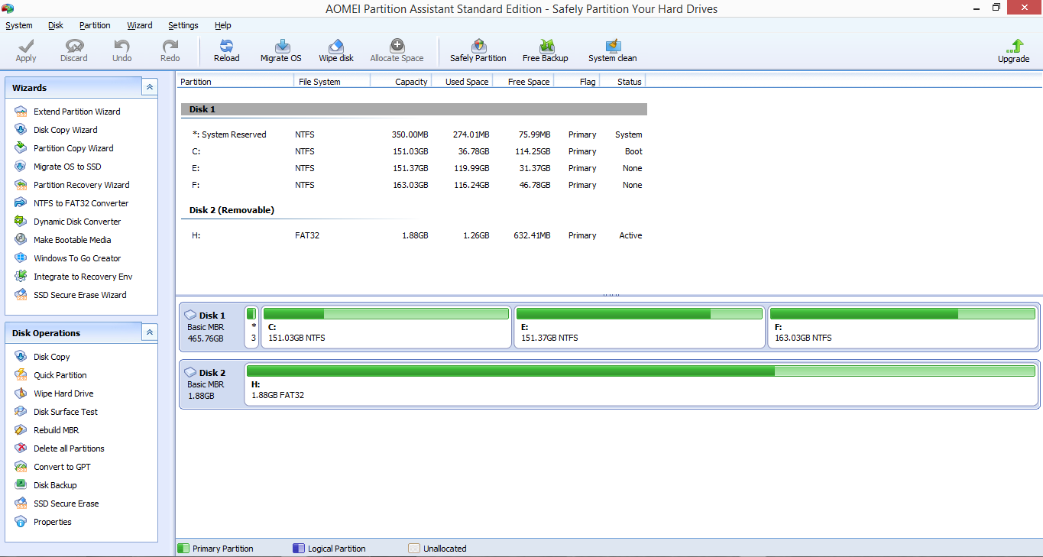Open the Disk menu
The height and width of the screenshot is (557, 1043).
click(x=56, y=25)
